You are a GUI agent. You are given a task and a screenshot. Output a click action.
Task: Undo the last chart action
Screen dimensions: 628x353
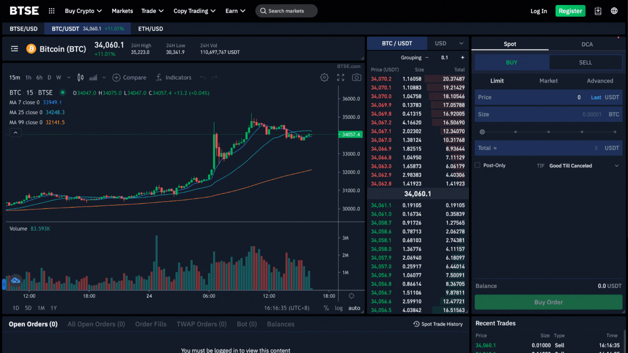point(203,78)
